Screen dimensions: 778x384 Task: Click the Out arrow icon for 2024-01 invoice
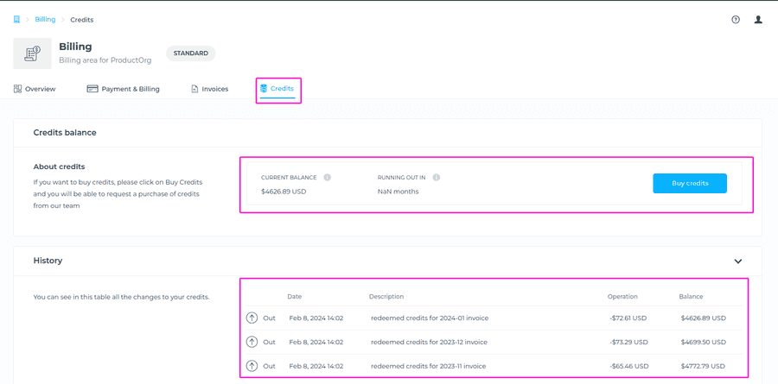pos(252,318)
